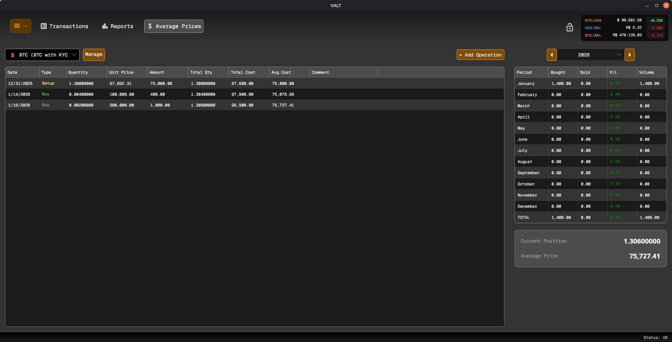
Task: Click the BTC/USD ticker price
Action: (x=629, y=20)
